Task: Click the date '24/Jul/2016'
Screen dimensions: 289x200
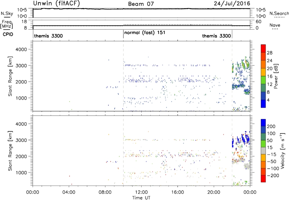Action: coord(232,4)
